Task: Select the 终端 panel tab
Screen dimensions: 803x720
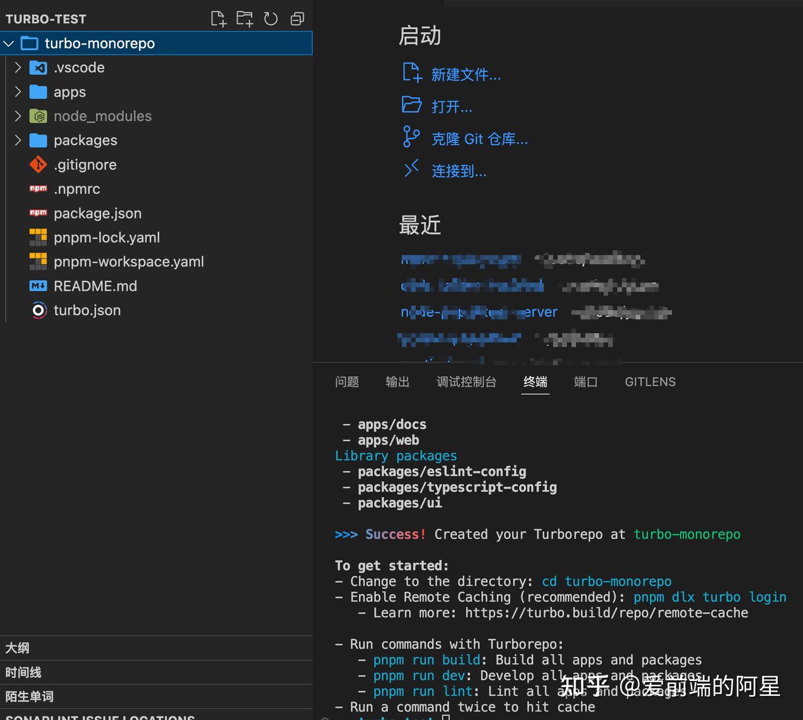Action: click(x=535, y=382)
